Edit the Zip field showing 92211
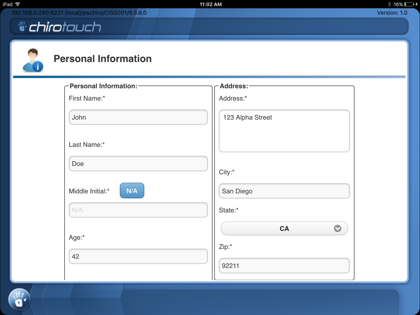This screenshot has width=420, height=315. (x=284, y=265)
